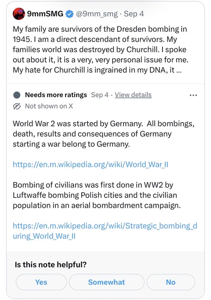Open the three-dot note options menu
This screenshot has width=211, height=300.
click(193, 95)
